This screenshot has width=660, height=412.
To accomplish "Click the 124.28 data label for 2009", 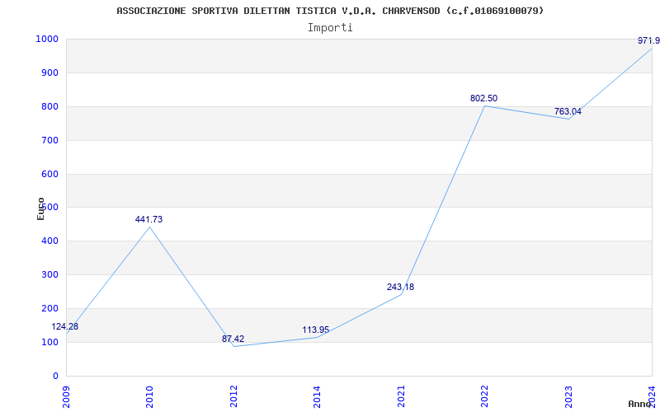I will 65,326.
